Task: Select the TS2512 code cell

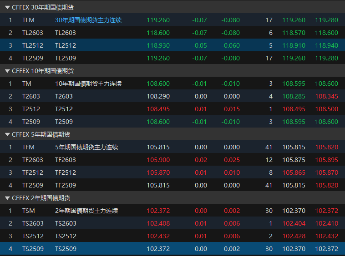Action: pyautogui.click(x=33, y=236)
